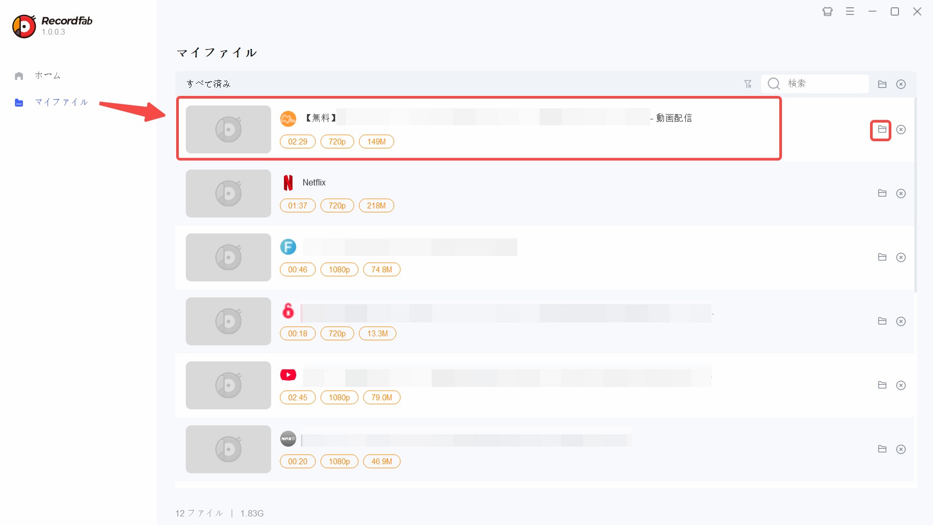Open folder for the Netflix recording

click(882, 193)
